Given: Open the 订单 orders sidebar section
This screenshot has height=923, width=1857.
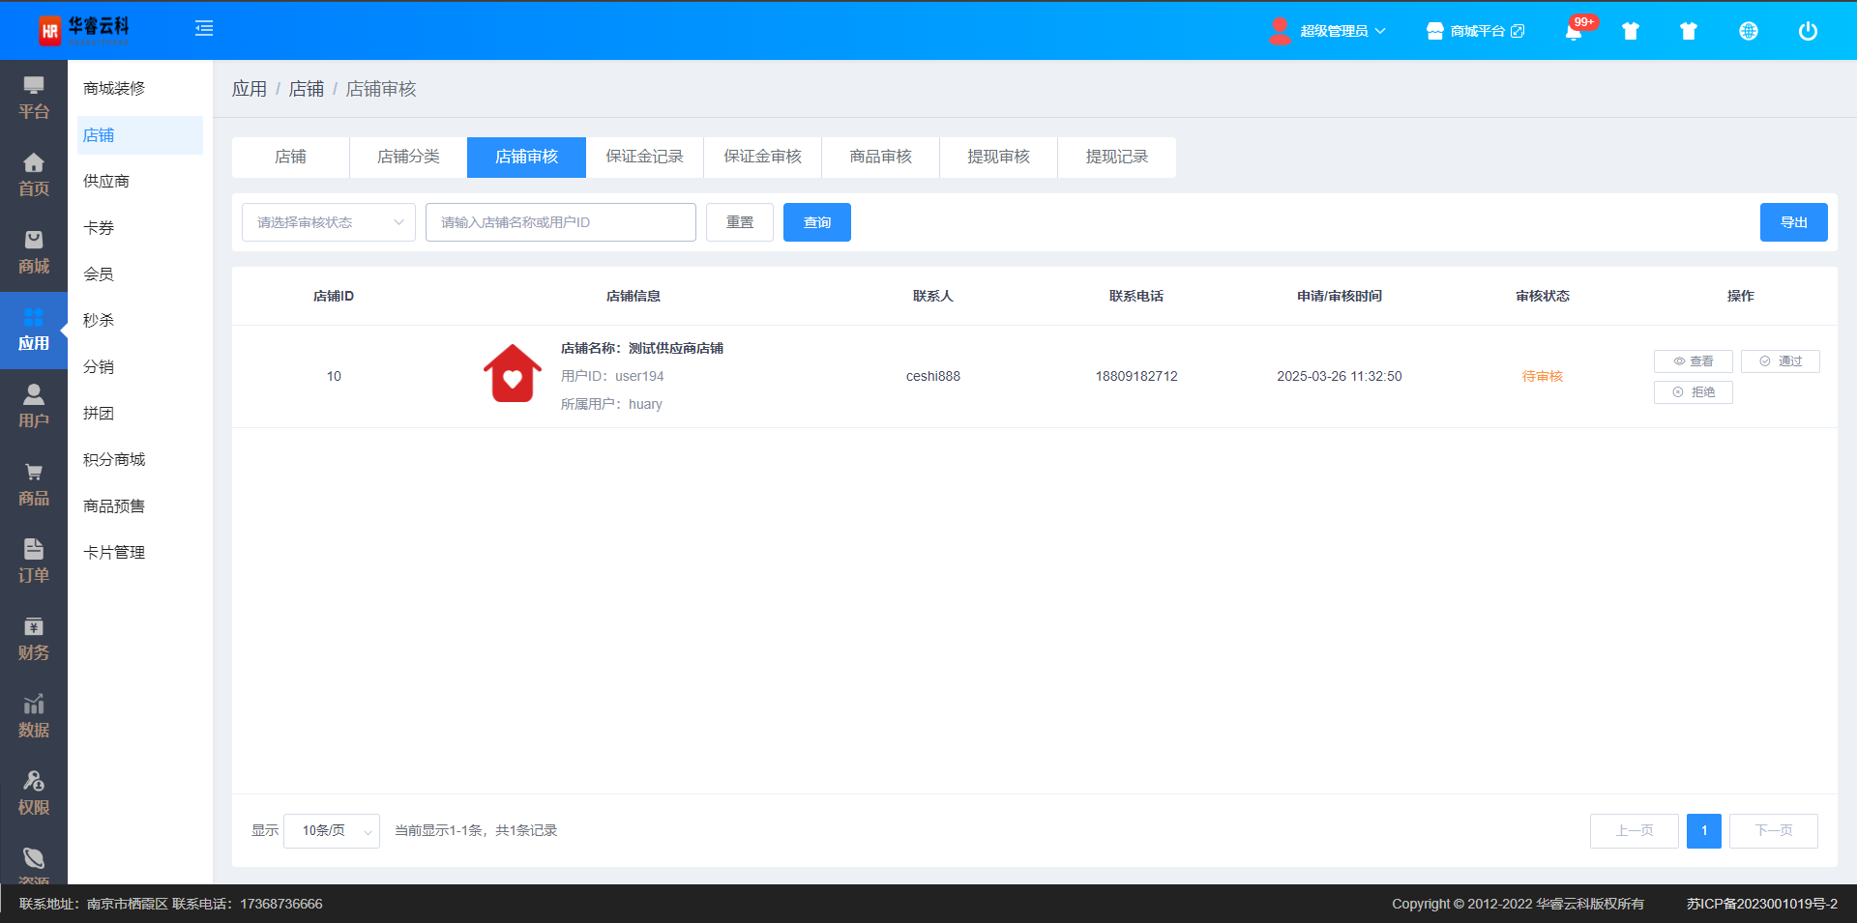Looking at the screenshot, I should coord(34,562).
